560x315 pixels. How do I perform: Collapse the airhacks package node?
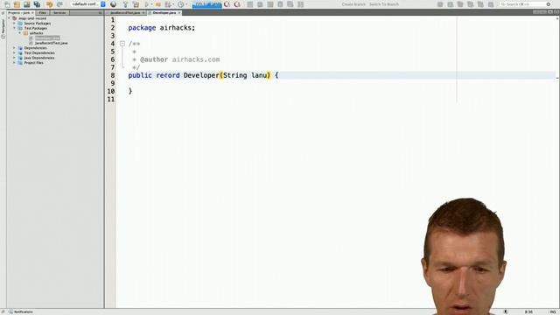(20, 33)
